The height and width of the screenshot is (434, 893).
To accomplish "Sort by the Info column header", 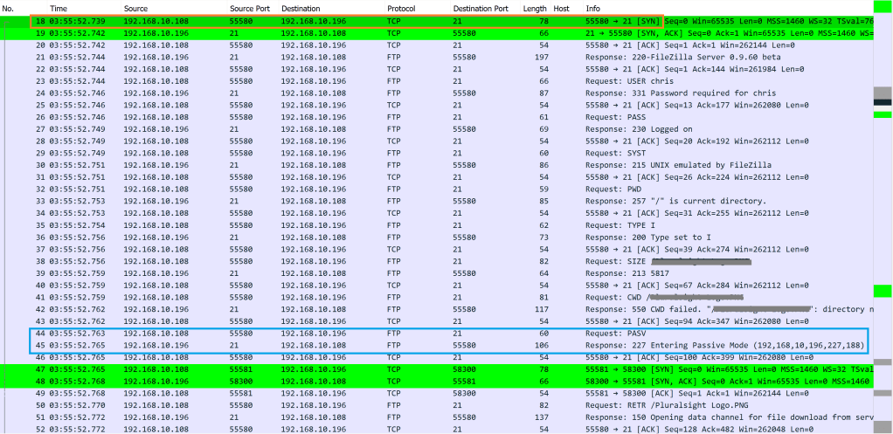I will pos(593,8).
